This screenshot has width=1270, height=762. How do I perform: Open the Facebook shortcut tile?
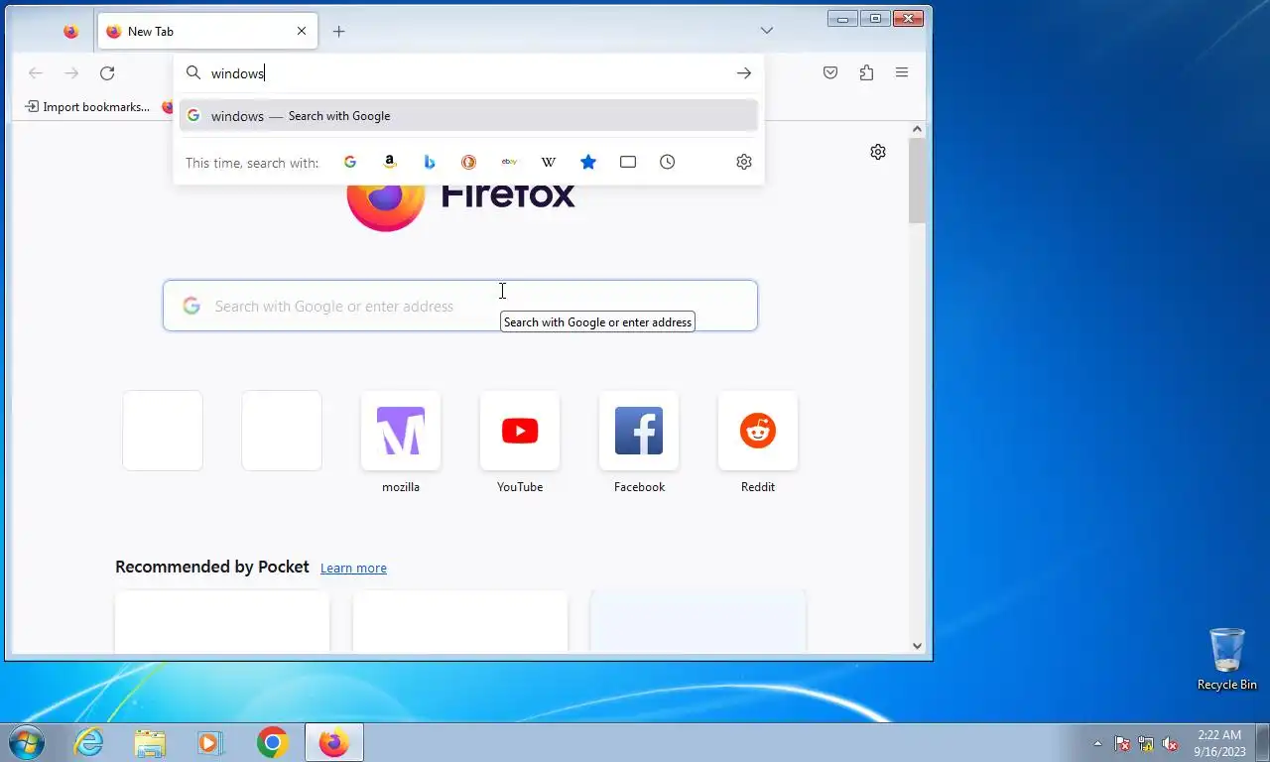click(639, 431)
